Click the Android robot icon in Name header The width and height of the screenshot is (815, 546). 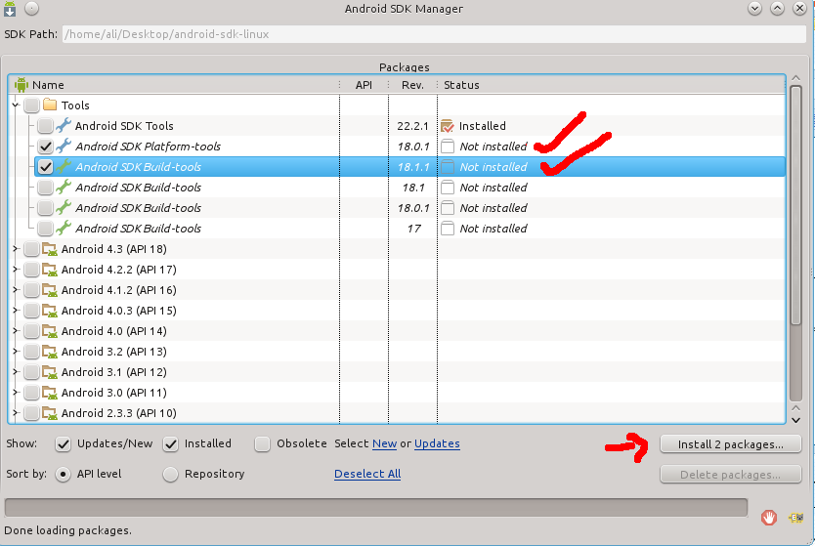point(21,85)
